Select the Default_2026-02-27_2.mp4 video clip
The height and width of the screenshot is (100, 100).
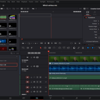point(74,60)
